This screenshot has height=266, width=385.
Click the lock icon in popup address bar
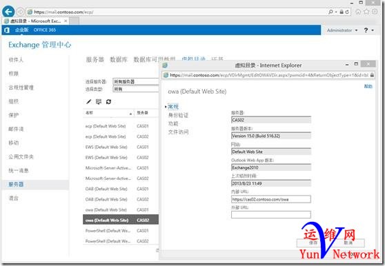[372, 75]
